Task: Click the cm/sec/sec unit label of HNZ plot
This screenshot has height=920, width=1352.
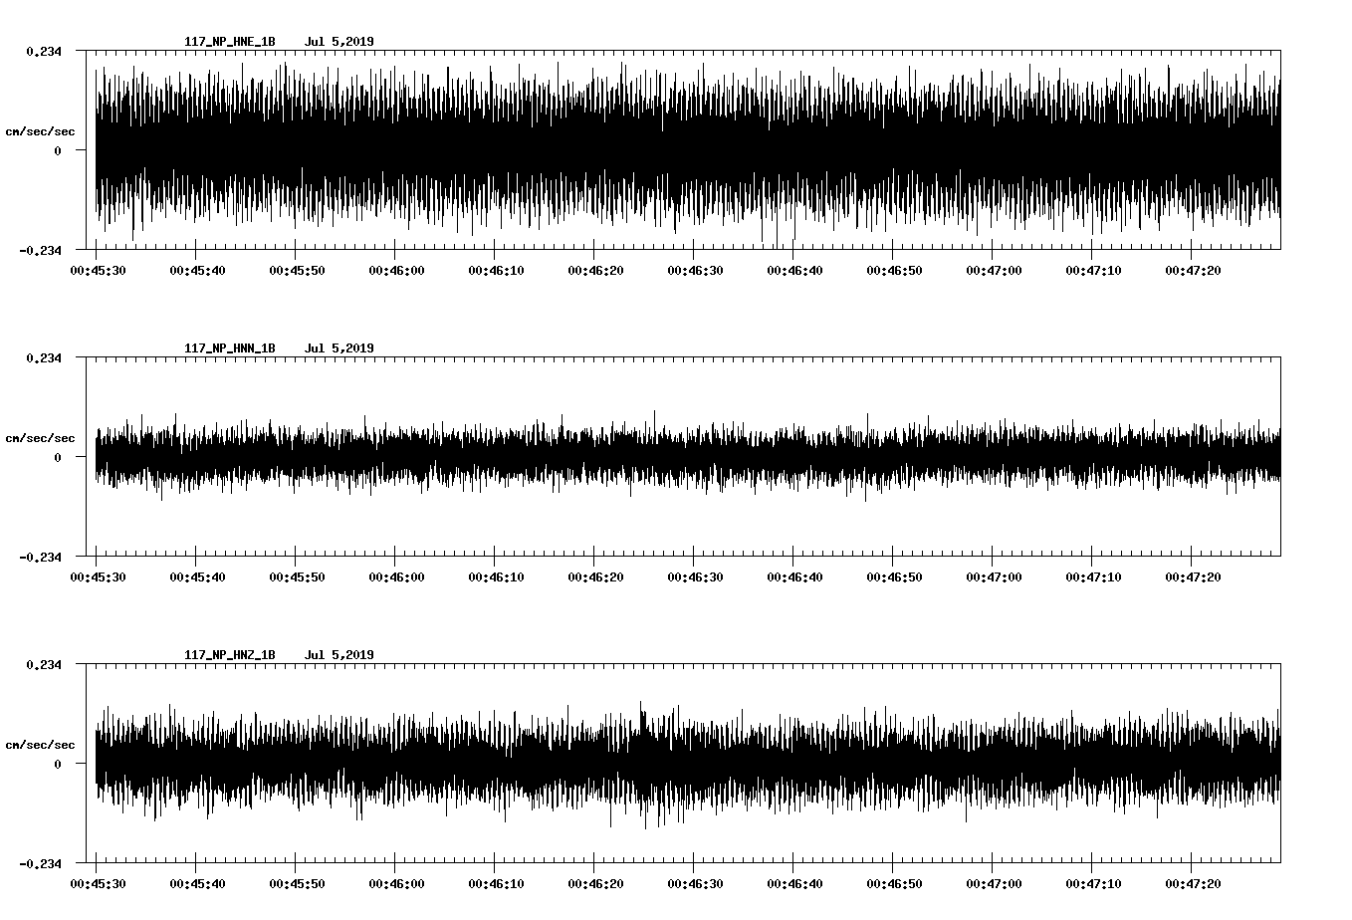Action: point(40,745)
